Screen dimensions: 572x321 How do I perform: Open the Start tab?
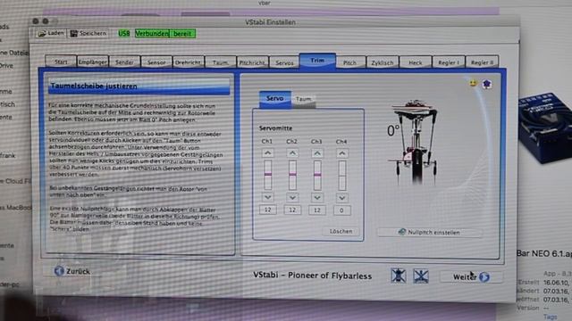pos(61,62)
